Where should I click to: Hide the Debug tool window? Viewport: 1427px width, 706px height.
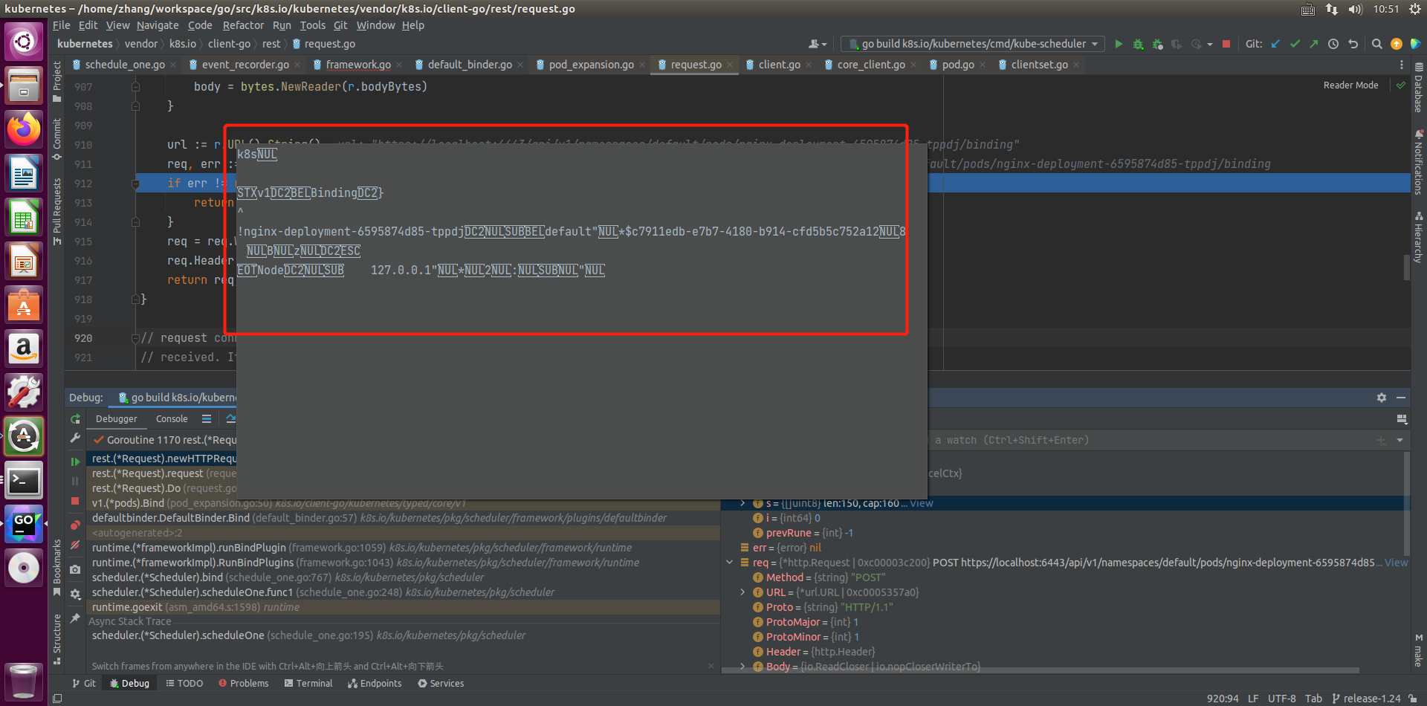(x=1401, y=398)
